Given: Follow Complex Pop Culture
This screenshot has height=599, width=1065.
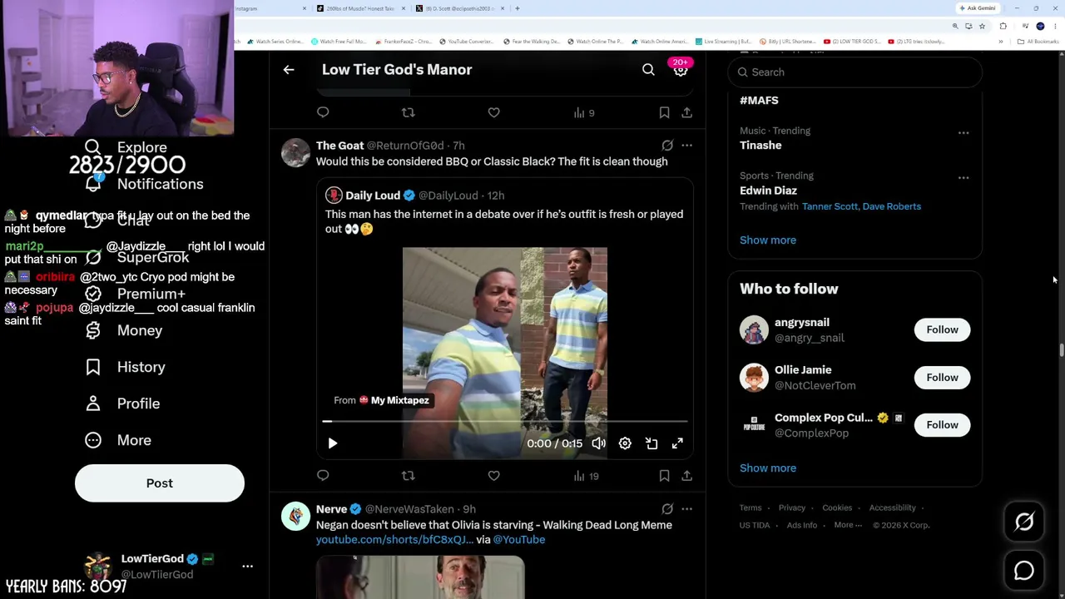Looking at the screenshot, I should pyautogui.click(x=942, y=425).
